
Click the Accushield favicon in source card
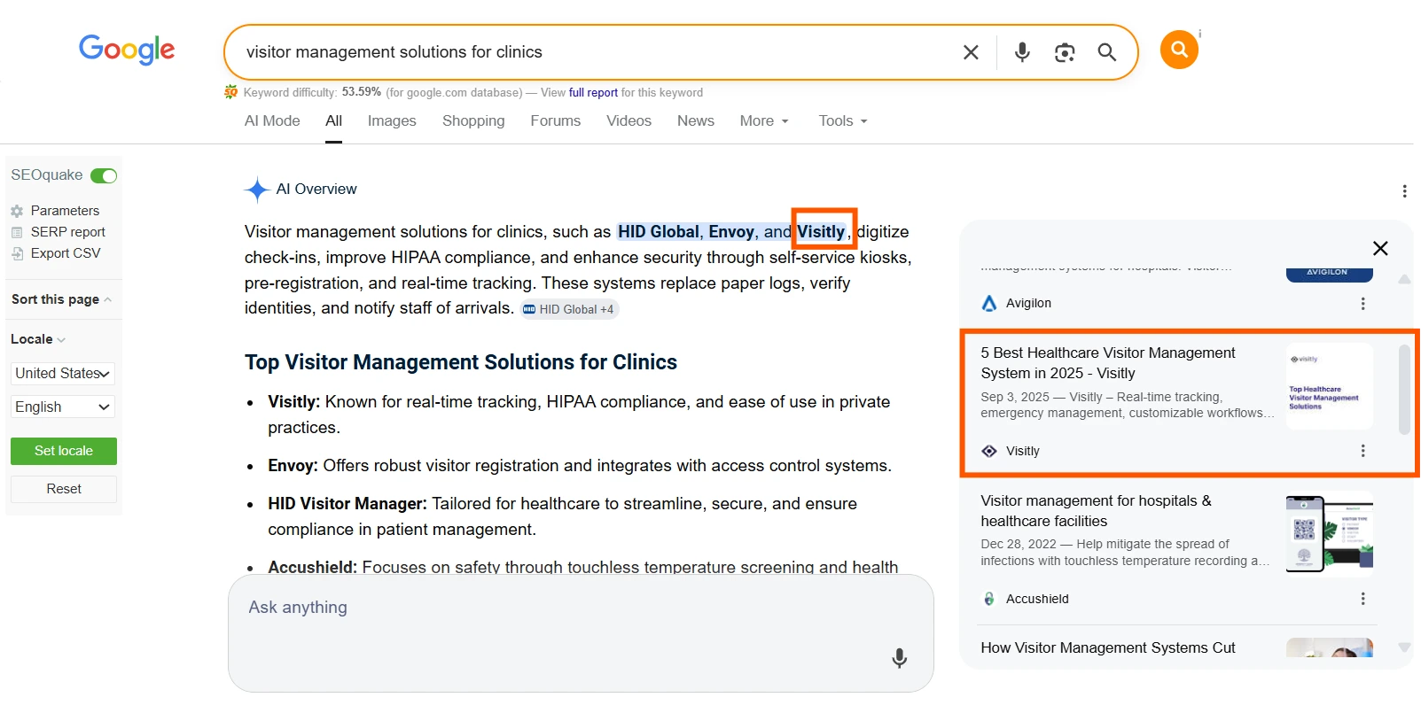click(x=989, y=599)
